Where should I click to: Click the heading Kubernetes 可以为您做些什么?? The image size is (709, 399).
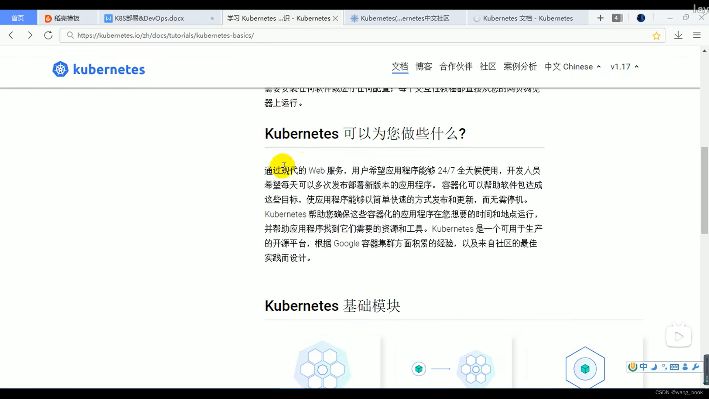coord(365,133)
